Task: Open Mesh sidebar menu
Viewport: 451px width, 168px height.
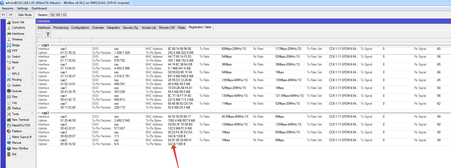Action: (x=15, y=62)
